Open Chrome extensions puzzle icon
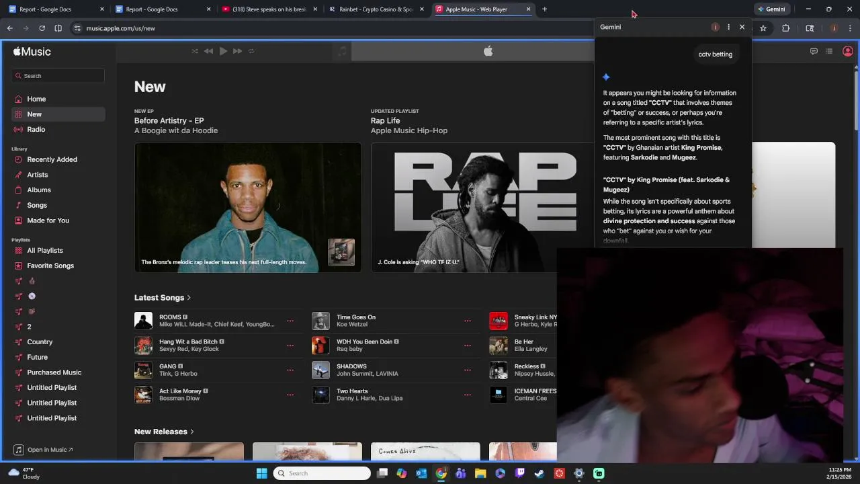860x484 pixels. [x=785, y=28]
